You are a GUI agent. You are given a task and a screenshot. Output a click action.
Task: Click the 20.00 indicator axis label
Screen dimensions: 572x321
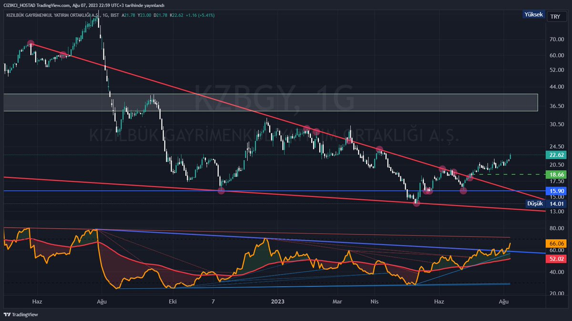(557, 293)
